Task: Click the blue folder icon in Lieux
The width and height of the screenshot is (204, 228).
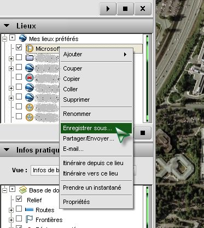Action: pos(30,58)
